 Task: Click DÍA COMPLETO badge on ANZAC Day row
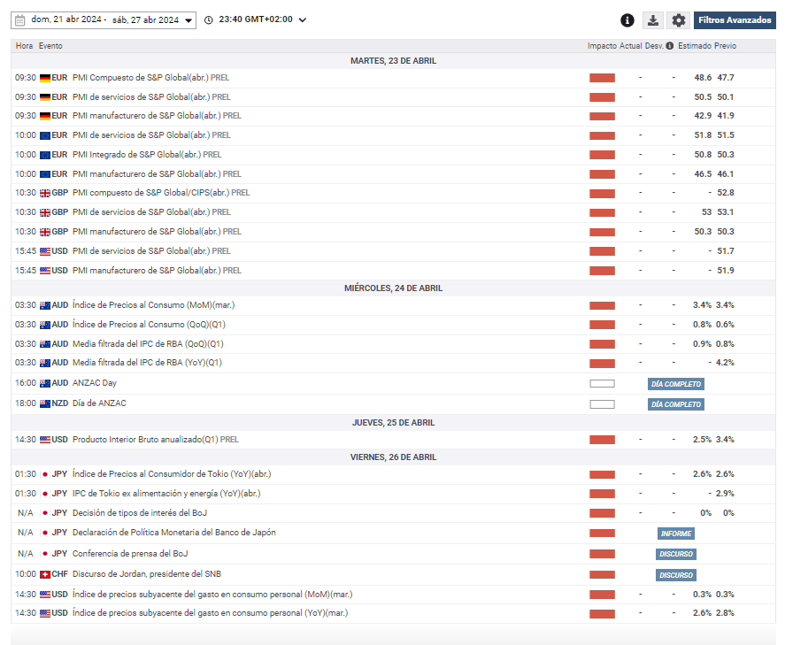(x=676, y=384)
